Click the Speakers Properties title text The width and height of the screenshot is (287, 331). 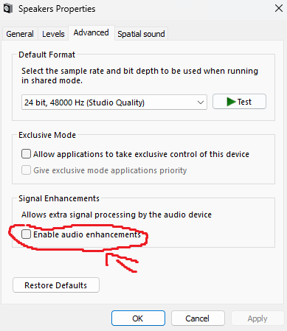pos(57,9)
